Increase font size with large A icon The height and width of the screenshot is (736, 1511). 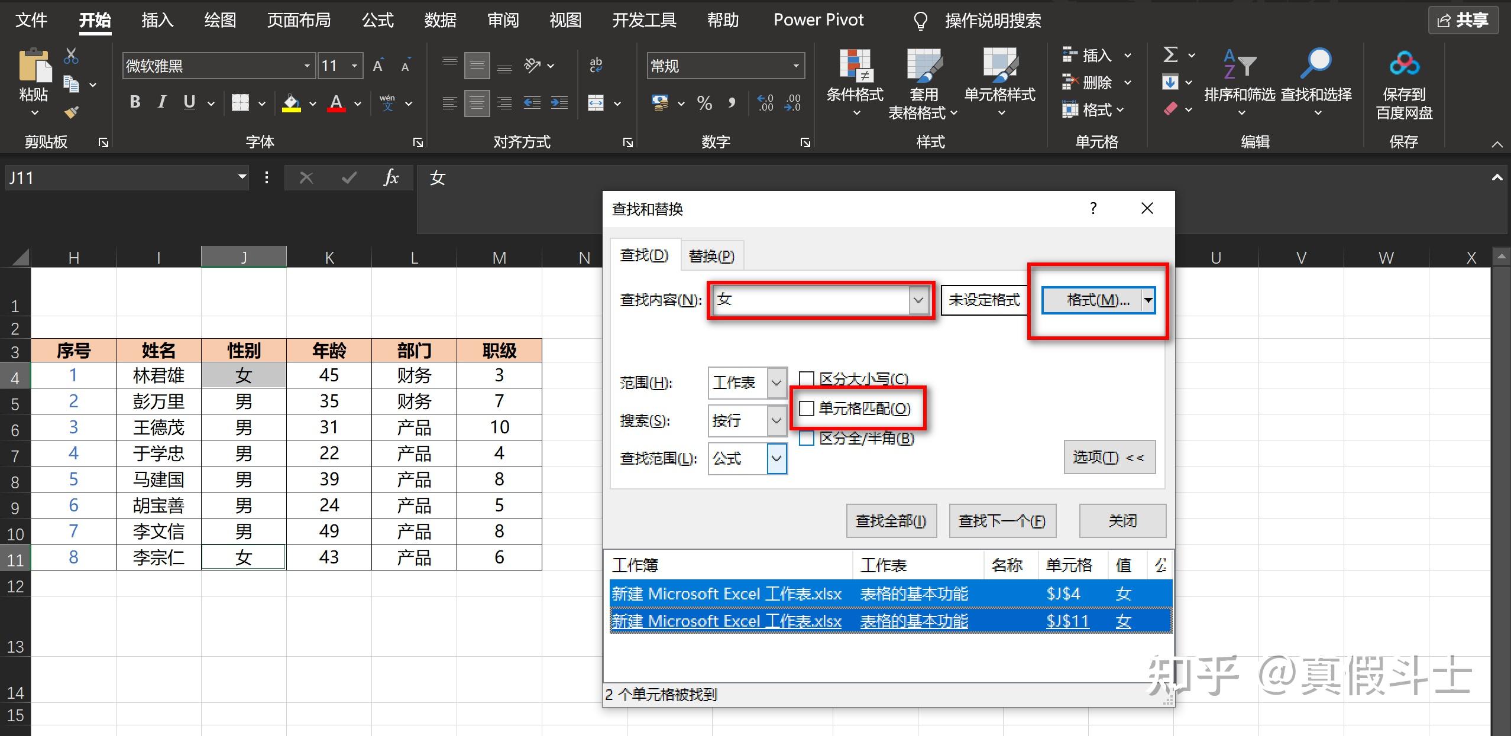[x=378, y=66]
